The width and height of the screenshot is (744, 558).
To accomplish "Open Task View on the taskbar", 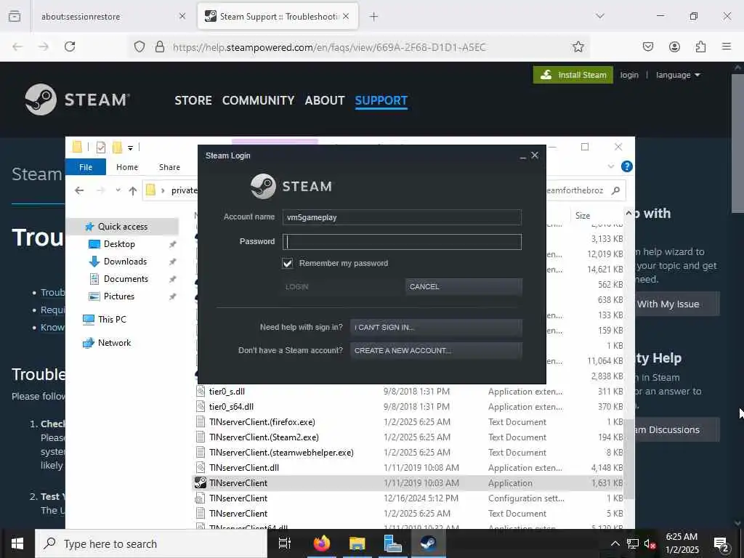I will pyautogui.click(x=285, y=543).
